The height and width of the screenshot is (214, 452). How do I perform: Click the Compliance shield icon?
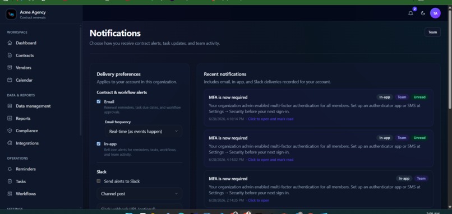(10, 131)
